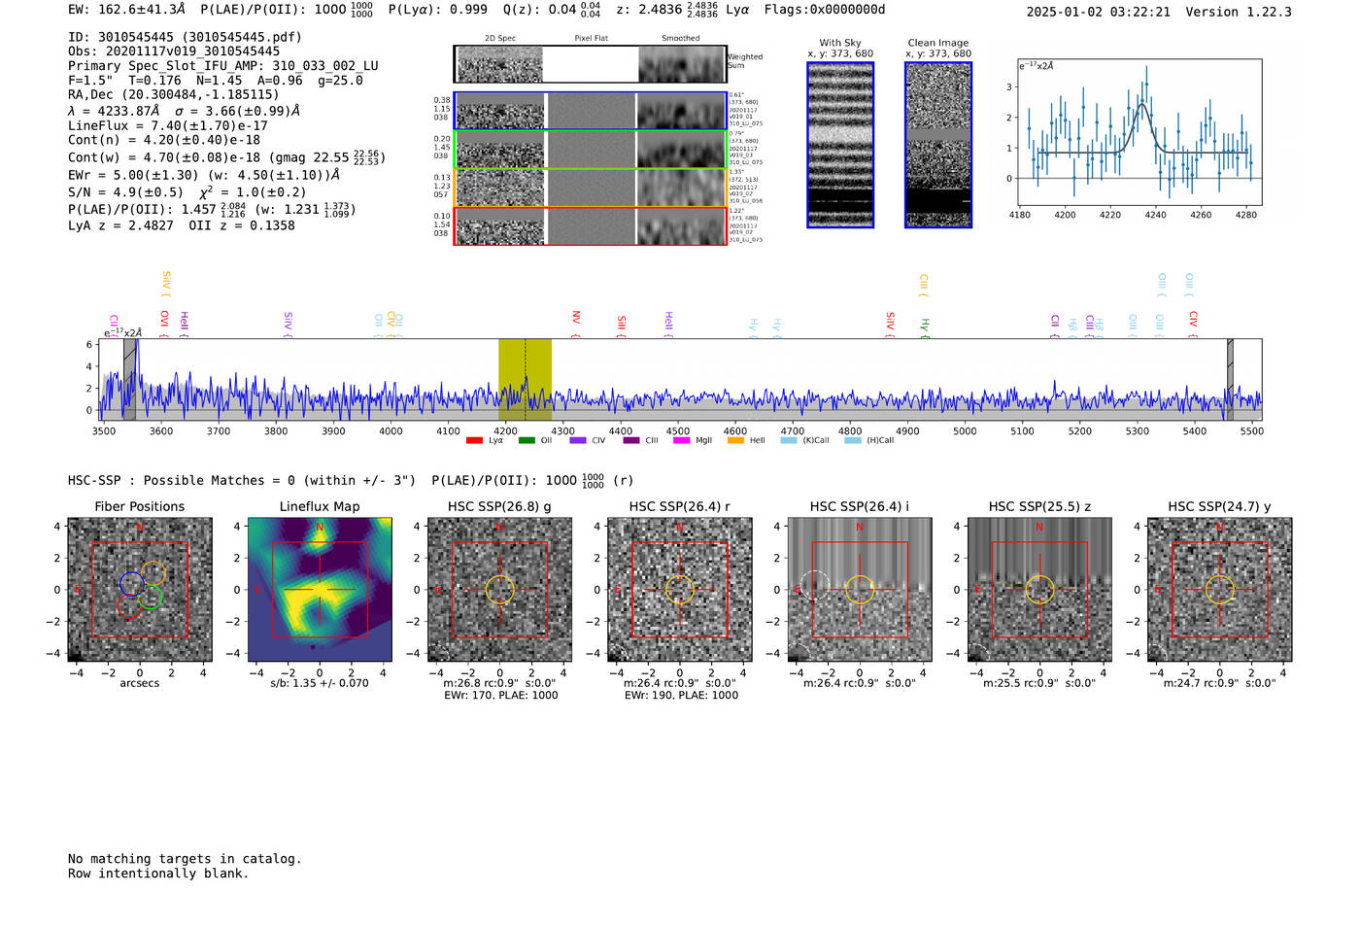Click the timestamp 2025-01-02 03:22:21
The width and height of the screenshot is (1360, 926).
(x=1099, y=12)
